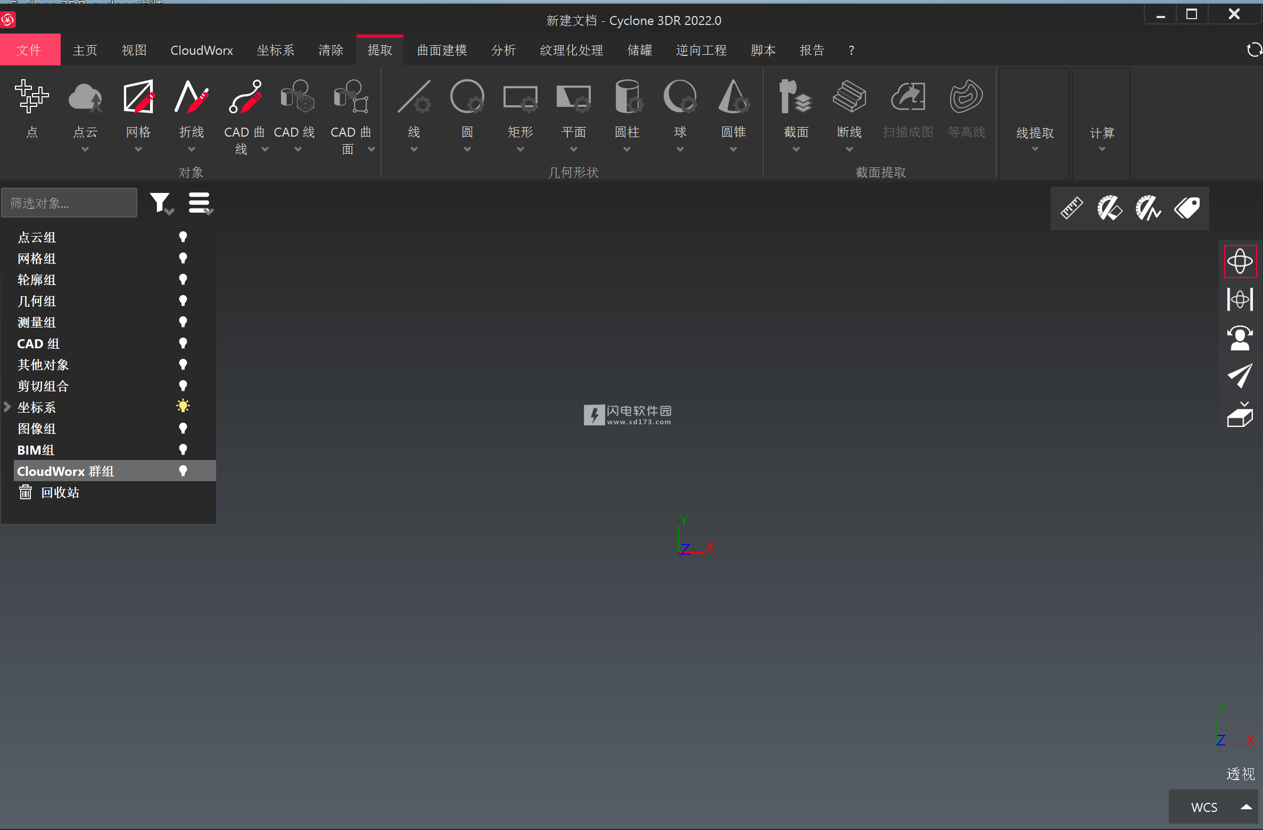Open dropdown arrow under 网格
Image resolution: width=1263 pixels, height=830 pixels.
click(138, 149)
